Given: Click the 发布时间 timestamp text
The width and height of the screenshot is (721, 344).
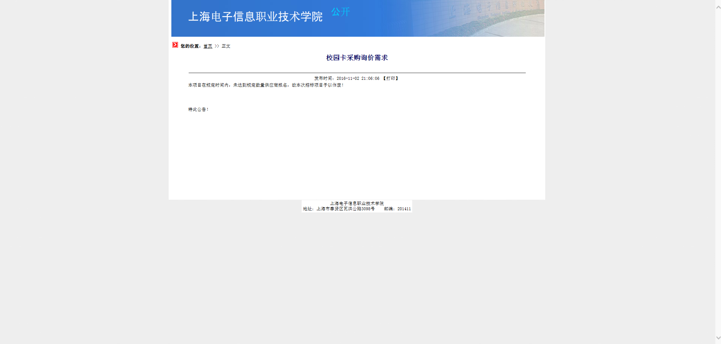Looking at the screenshot, I should tap(347, 78).
